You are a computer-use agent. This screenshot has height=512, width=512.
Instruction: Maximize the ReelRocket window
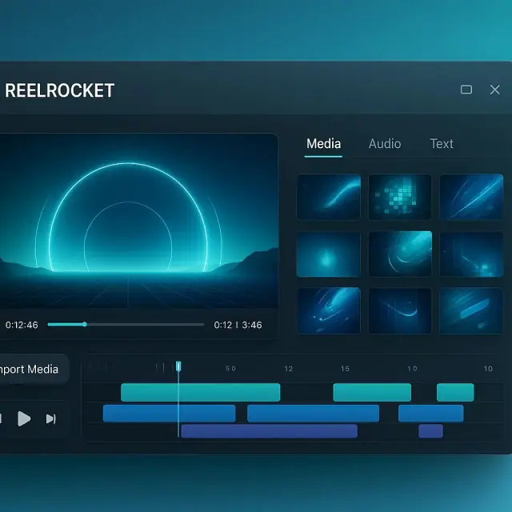click(466, 90)
